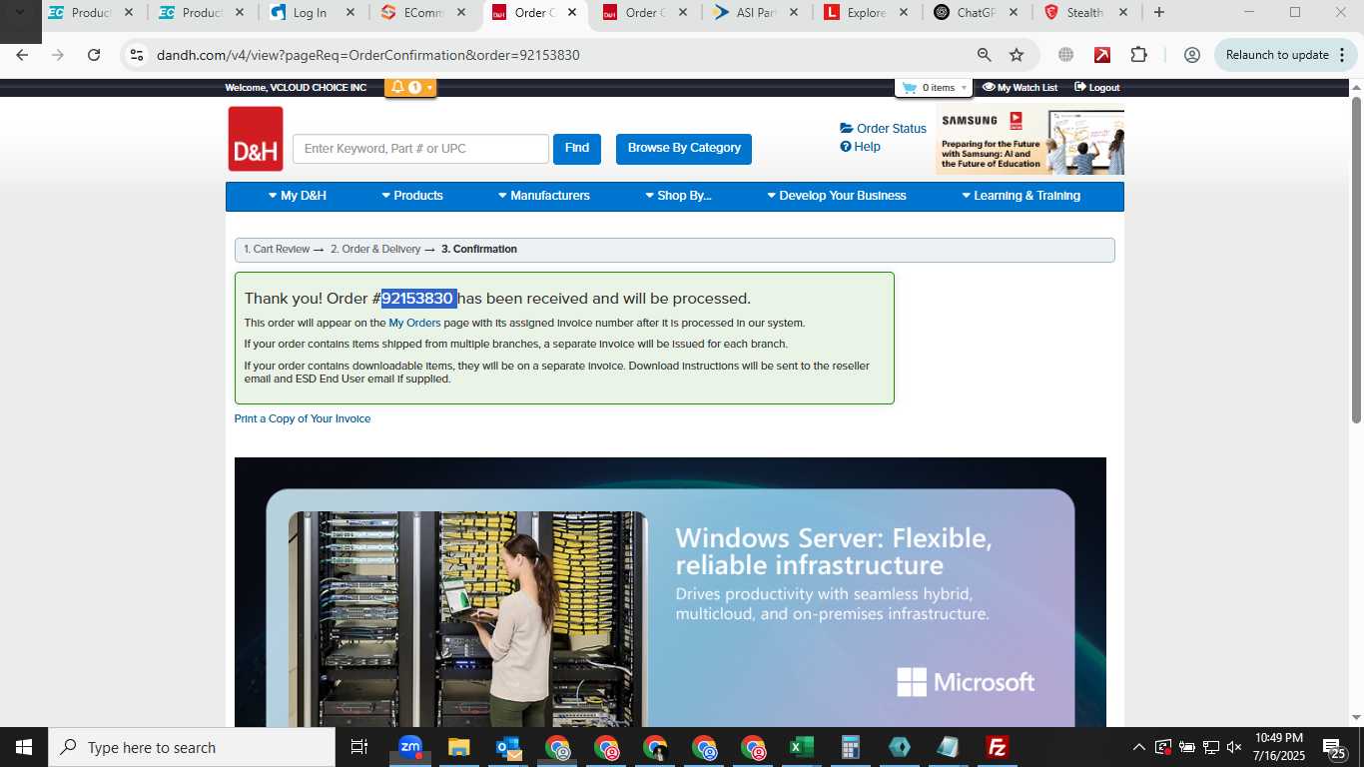Click the Samsung education banner ad
The width and height of the screenshot is (1364, 767).
1029,139
